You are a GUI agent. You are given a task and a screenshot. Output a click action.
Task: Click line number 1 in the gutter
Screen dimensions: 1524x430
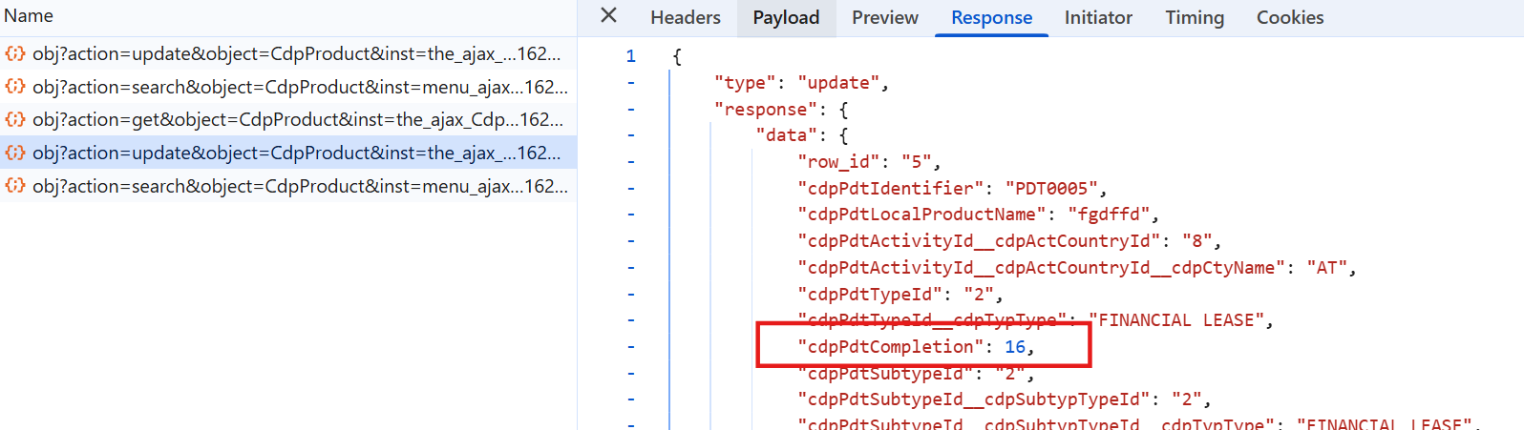(x=630, y=56)
